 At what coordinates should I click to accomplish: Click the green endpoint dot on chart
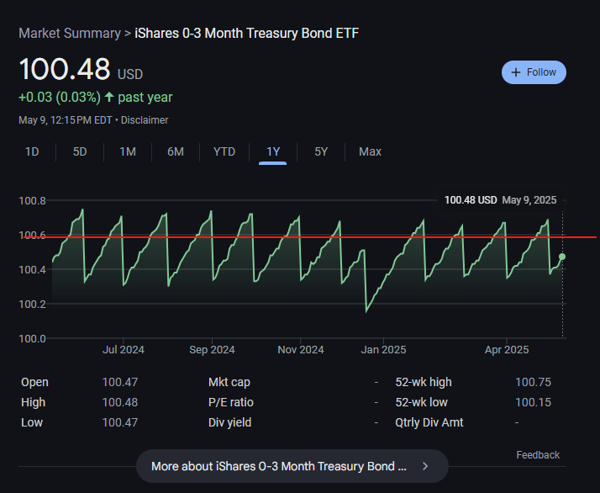click(x=562, y=257)
